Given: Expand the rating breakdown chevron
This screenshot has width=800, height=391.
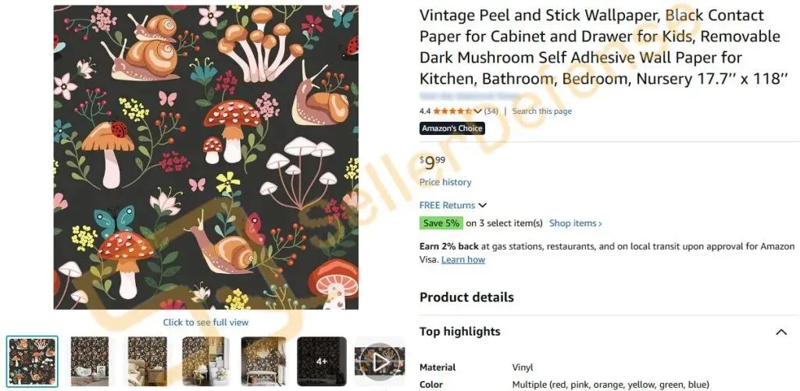Looking at the screenshot, I should (478, 112).
